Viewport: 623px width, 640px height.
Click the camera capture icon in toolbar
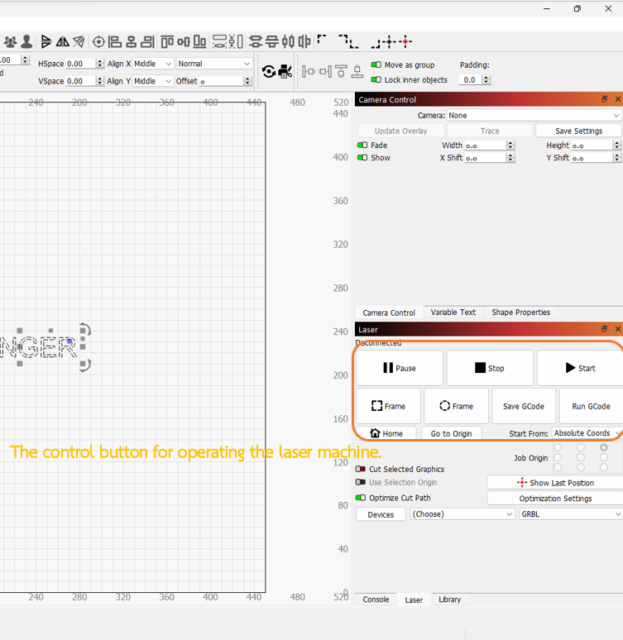coord(285,71)
